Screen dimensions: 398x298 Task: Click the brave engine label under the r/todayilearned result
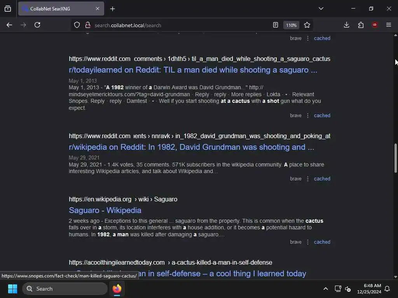coord(296,116)
